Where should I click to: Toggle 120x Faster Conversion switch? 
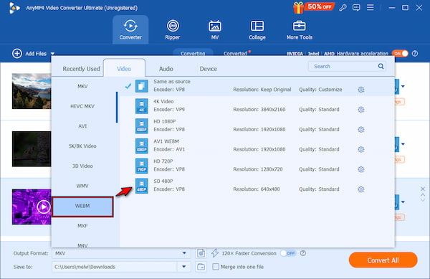(x=288, y=253)
